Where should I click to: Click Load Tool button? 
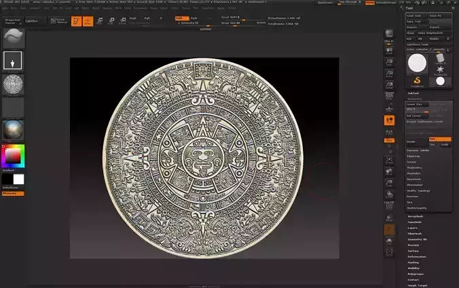coord(417,16)
